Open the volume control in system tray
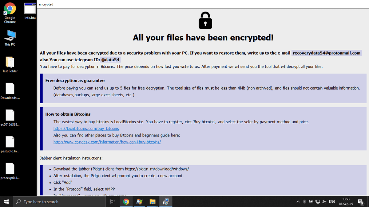Image resolution: width=369 pixels, height=207 pixels. (x=323, y=201)
